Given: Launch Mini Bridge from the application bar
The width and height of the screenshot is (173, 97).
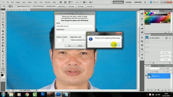Looking at the screenshot, I should (65, 2).
